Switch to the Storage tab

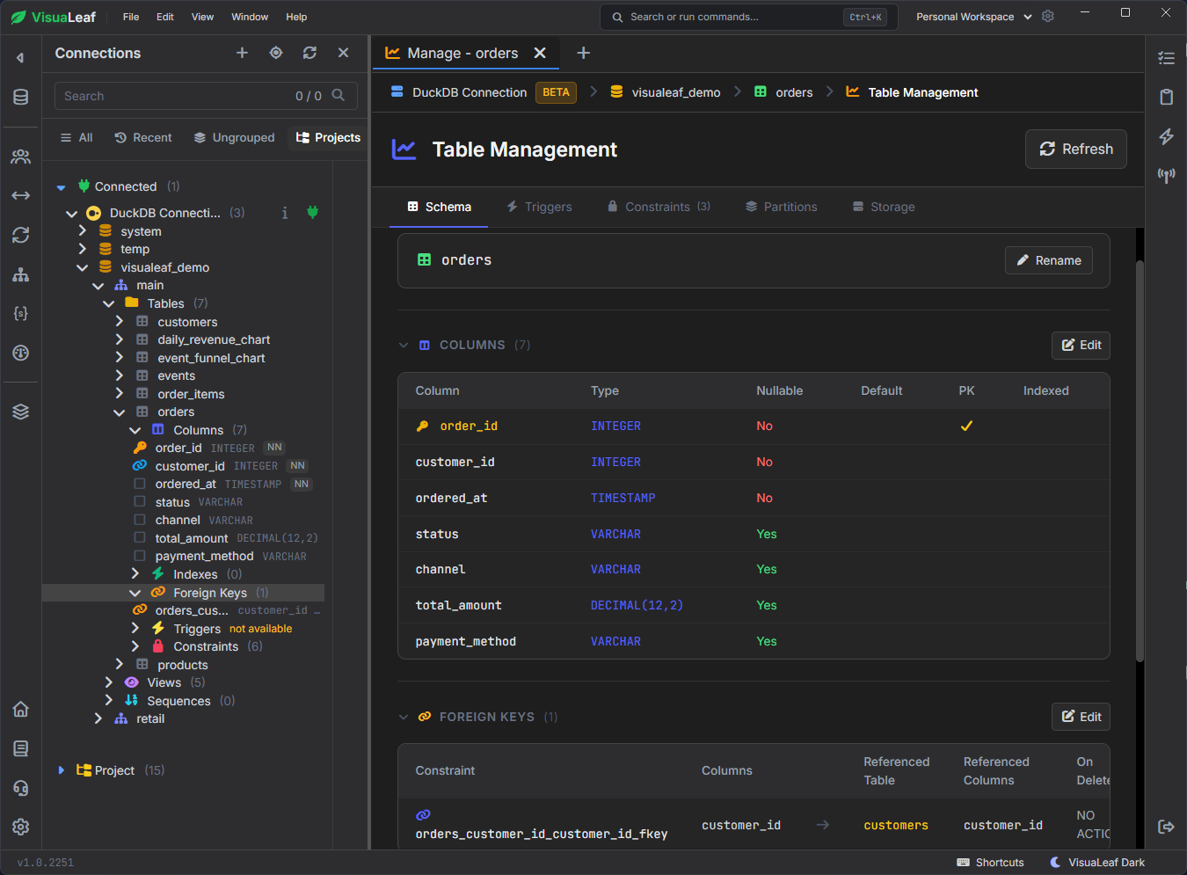[883, 207]
